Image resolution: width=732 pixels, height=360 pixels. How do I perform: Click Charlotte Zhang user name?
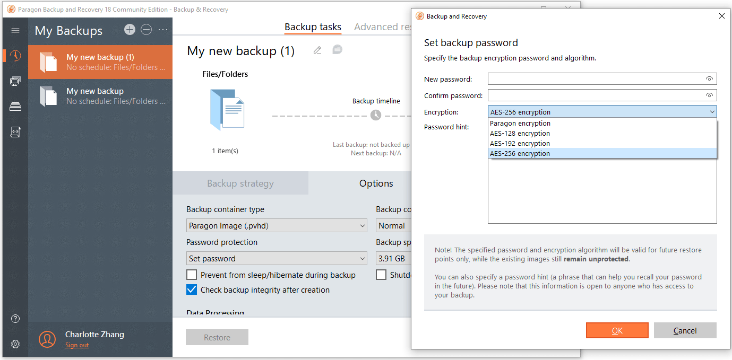point(94,335)
